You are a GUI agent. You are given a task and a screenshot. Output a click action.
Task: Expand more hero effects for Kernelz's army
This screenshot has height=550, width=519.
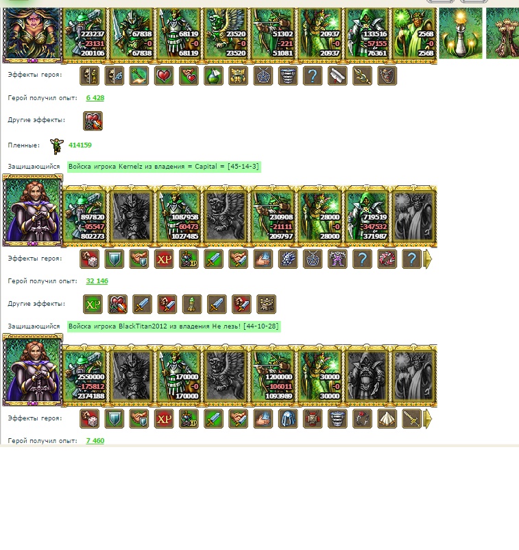(x=428, y=259)
